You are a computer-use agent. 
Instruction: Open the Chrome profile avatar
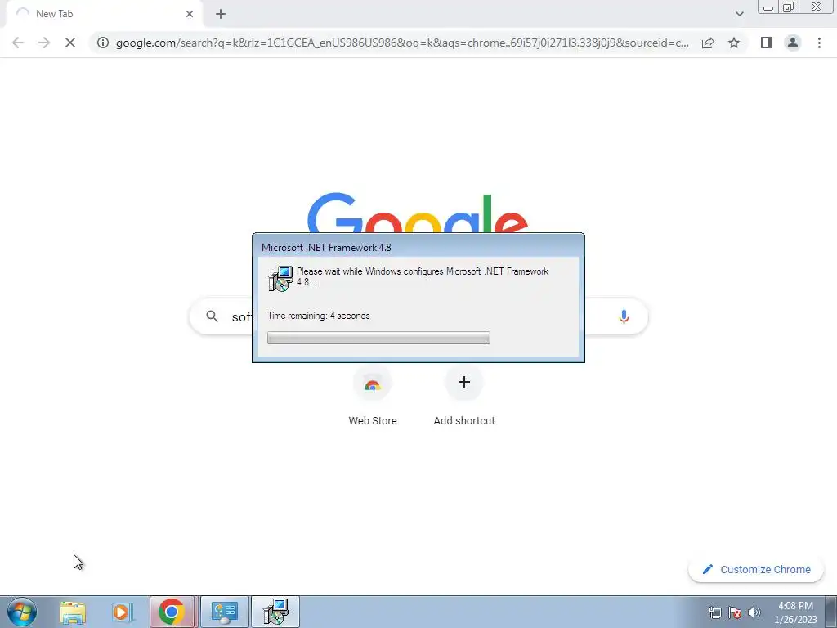point(793,43)
